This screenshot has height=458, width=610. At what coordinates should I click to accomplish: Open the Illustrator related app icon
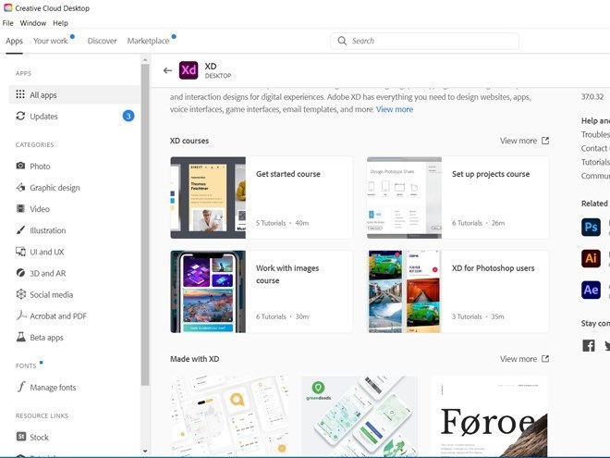(591, 258)
